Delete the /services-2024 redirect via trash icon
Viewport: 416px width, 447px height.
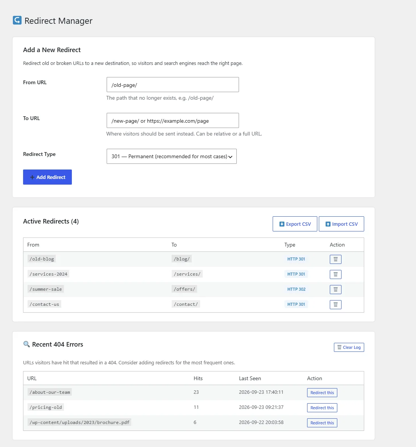click(x=335, y=274)
